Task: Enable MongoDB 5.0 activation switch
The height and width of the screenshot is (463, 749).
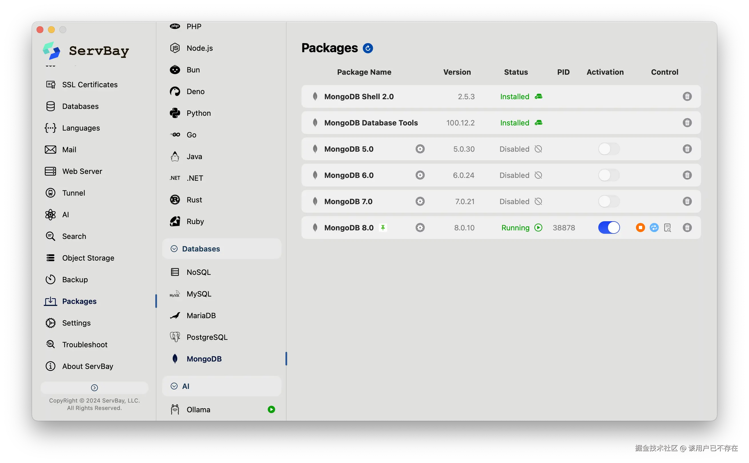Action: (x=609, y=149)
